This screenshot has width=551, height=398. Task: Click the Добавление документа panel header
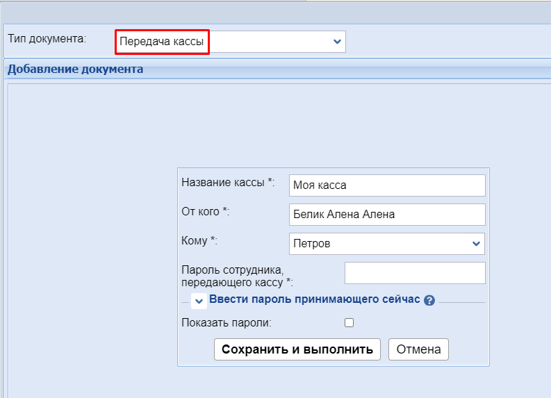(x=75, y=69)
